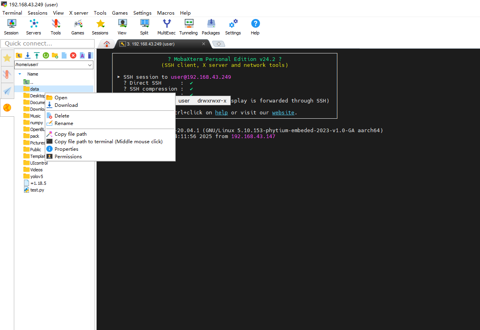Click the SFTP download selected files icon
The width and height of the screenshot is (480, 330).
click(x=28, y=55)
